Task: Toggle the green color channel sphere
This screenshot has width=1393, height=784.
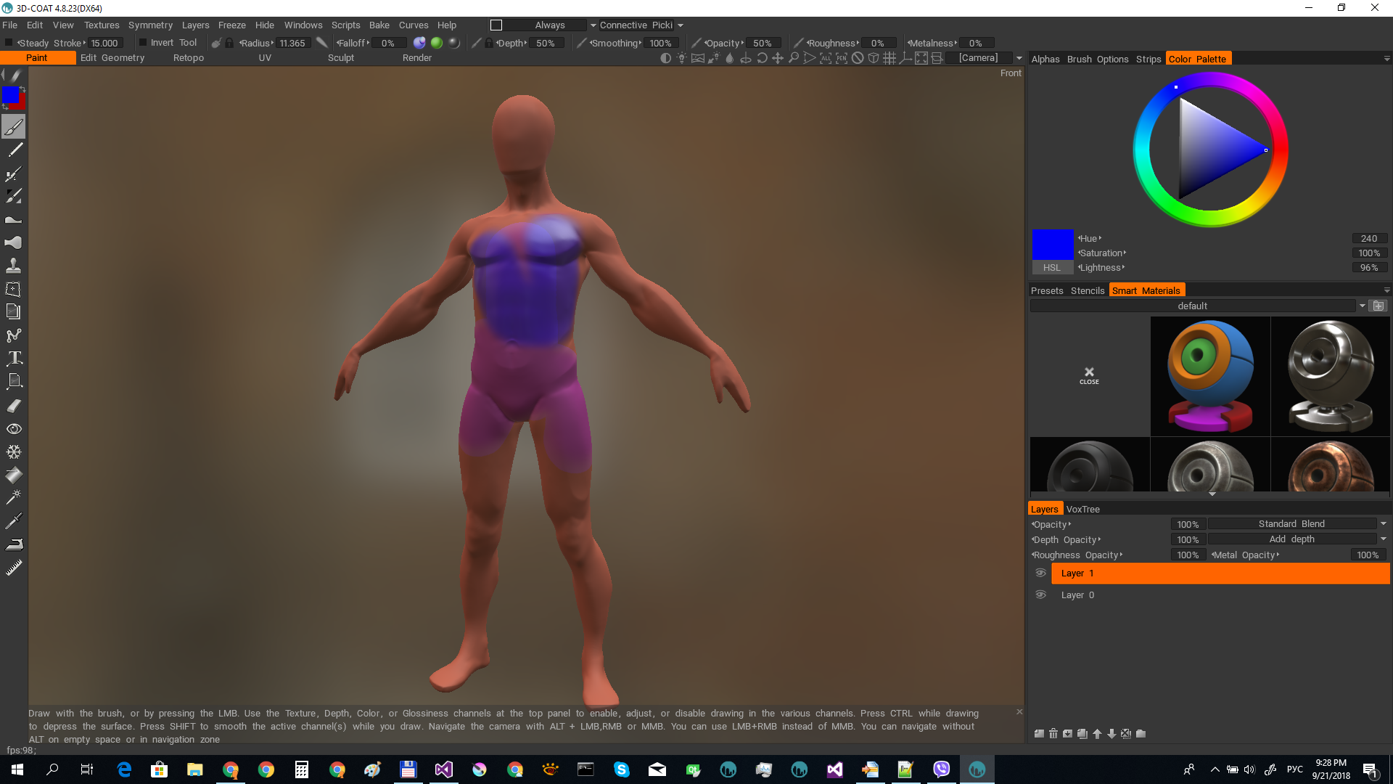Action: tap(437, 43)
